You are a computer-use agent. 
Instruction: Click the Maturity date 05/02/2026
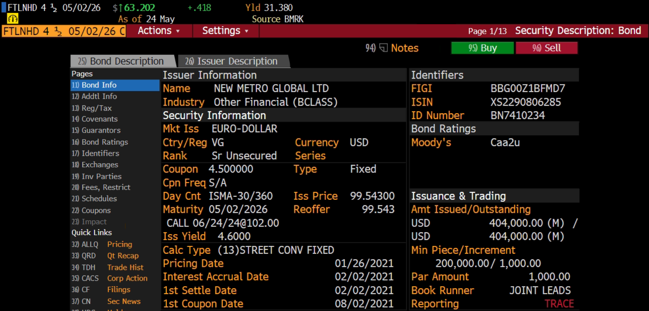[238, 209]
